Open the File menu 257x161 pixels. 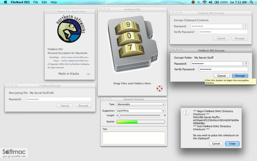pos(36,2)
